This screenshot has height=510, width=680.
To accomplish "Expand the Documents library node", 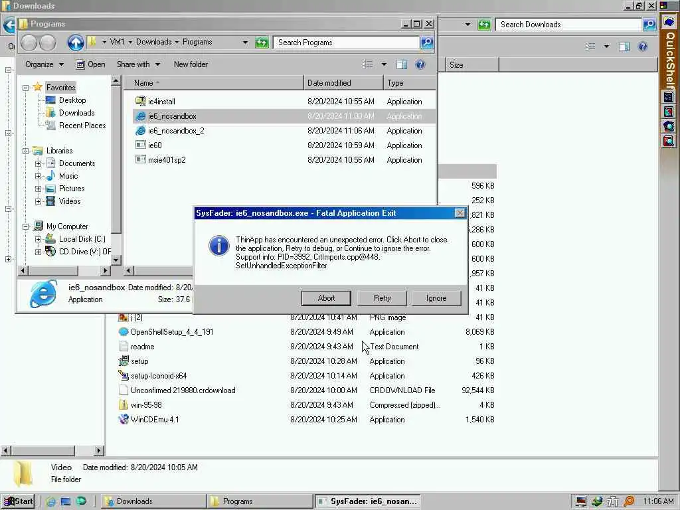I will [38, 163].
